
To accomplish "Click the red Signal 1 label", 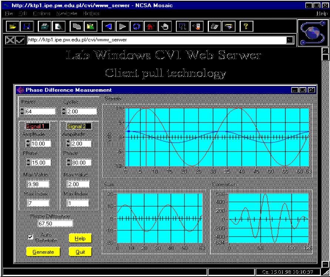I will pyautogui.click(x=37, y=126).
